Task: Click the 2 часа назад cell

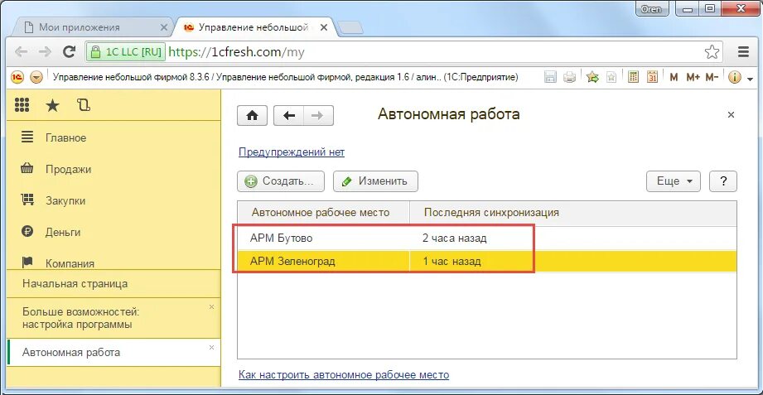Action: pyautogui.click(x=455, y=238)
